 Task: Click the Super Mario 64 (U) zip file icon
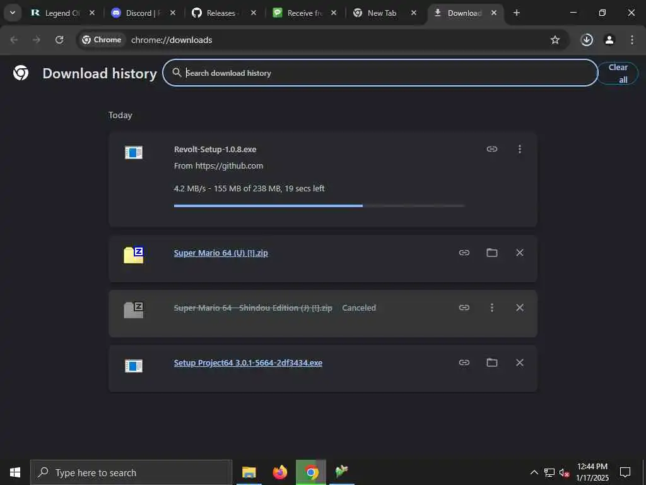134,255
